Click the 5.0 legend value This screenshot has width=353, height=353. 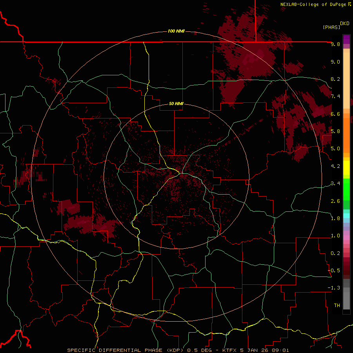[x=335, y=149]
